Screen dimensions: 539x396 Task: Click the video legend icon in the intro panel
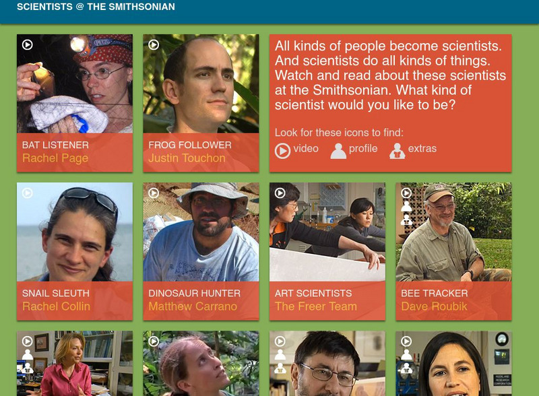[x=282, y=151]
